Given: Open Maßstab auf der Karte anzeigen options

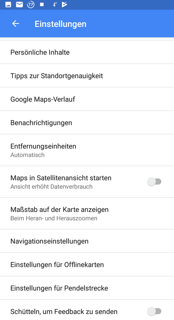Looking at the screenshot, I should [87, 213].
